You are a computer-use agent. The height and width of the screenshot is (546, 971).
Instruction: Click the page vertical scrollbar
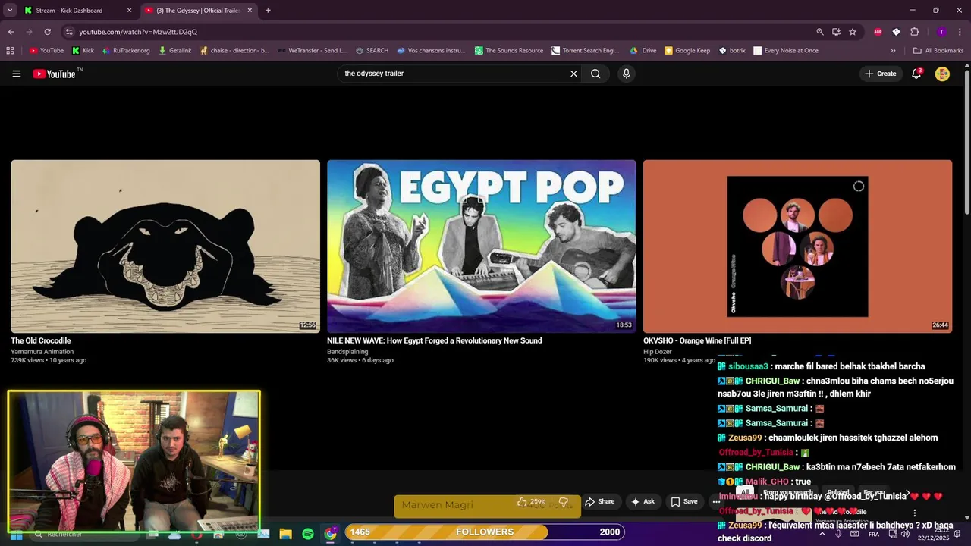[966, 142]
